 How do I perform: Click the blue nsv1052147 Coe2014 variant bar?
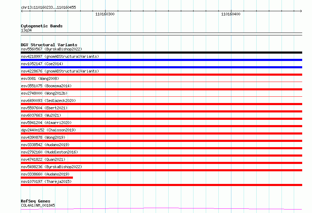(161, 67)
